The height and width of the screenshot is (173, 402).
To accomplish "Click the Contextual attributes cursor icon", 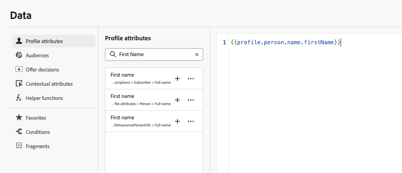I will point(19,84).
